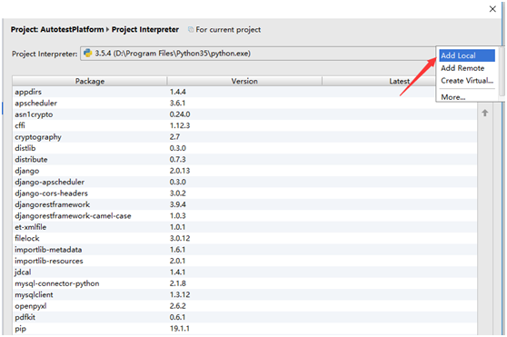
Task: Select the mysql-connector-python package row
Action: tap(244, 283)
